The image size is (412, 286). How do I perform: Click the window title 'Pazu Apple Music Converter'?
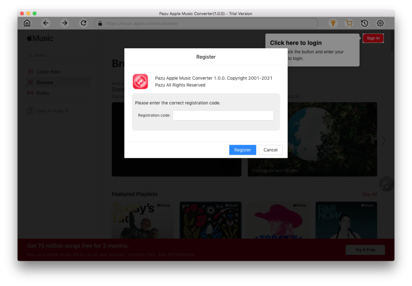(x=206, y=14)
